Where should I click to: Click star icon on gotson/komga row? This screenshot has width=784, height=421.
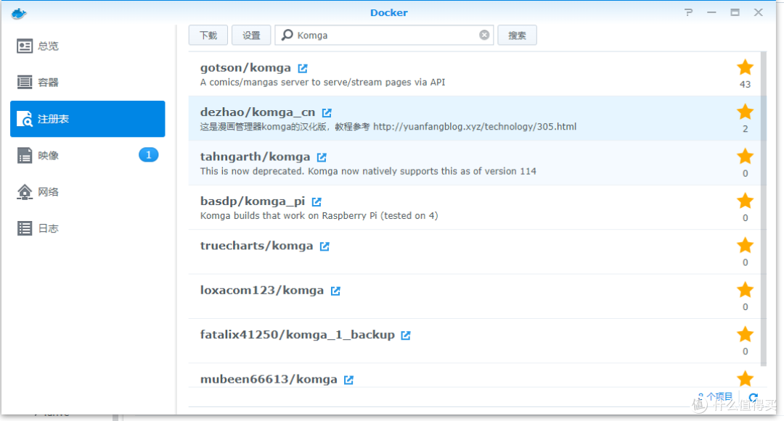pyautogui.click(x=745, y=68)
